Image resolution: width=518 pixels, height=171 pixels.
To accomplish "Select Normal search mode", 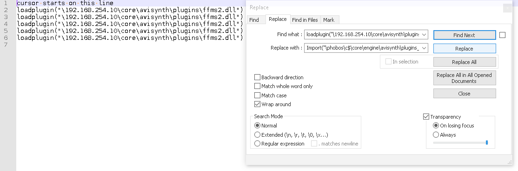I will pyautogui.click(x=257, y=126).
